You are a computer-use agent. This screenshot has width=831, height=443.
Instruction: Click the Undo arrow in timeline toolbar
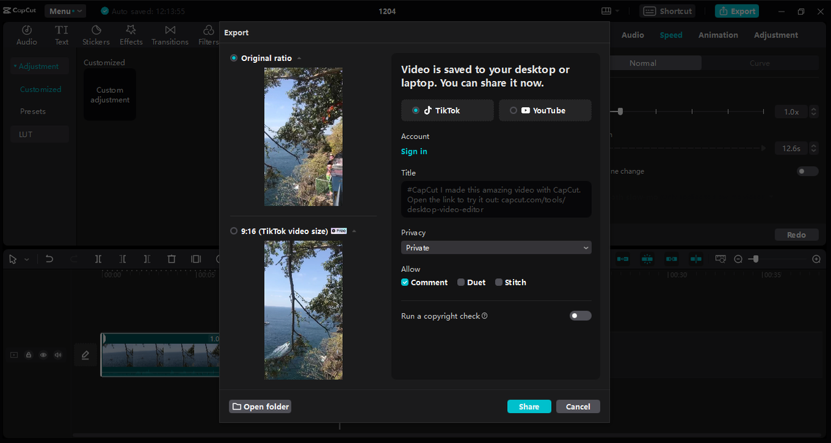[49, 259]
